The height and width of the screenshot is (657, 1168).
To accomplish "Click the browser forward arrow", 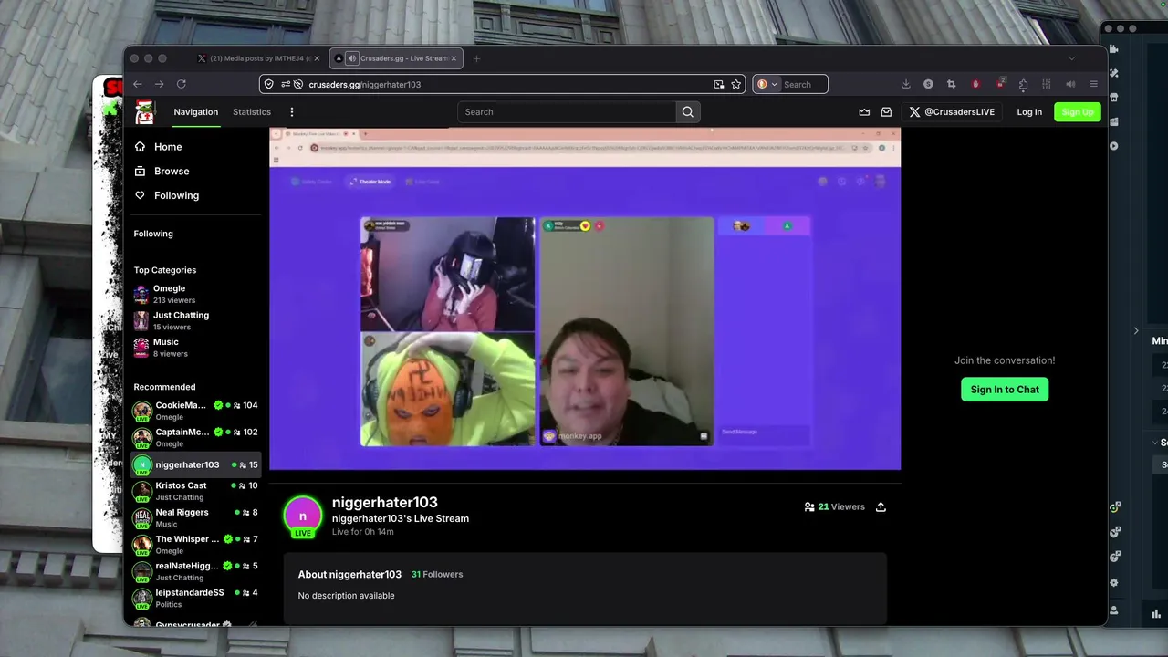I will [x=159, y=84].
